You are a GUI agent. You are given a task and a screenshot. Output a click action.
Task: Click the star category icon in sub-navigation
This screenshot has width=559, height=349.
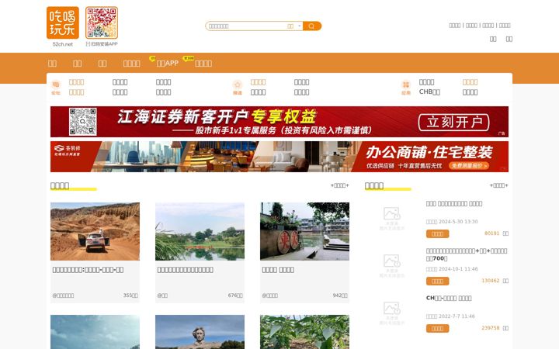pyautogui.click(x=238, y=85)
